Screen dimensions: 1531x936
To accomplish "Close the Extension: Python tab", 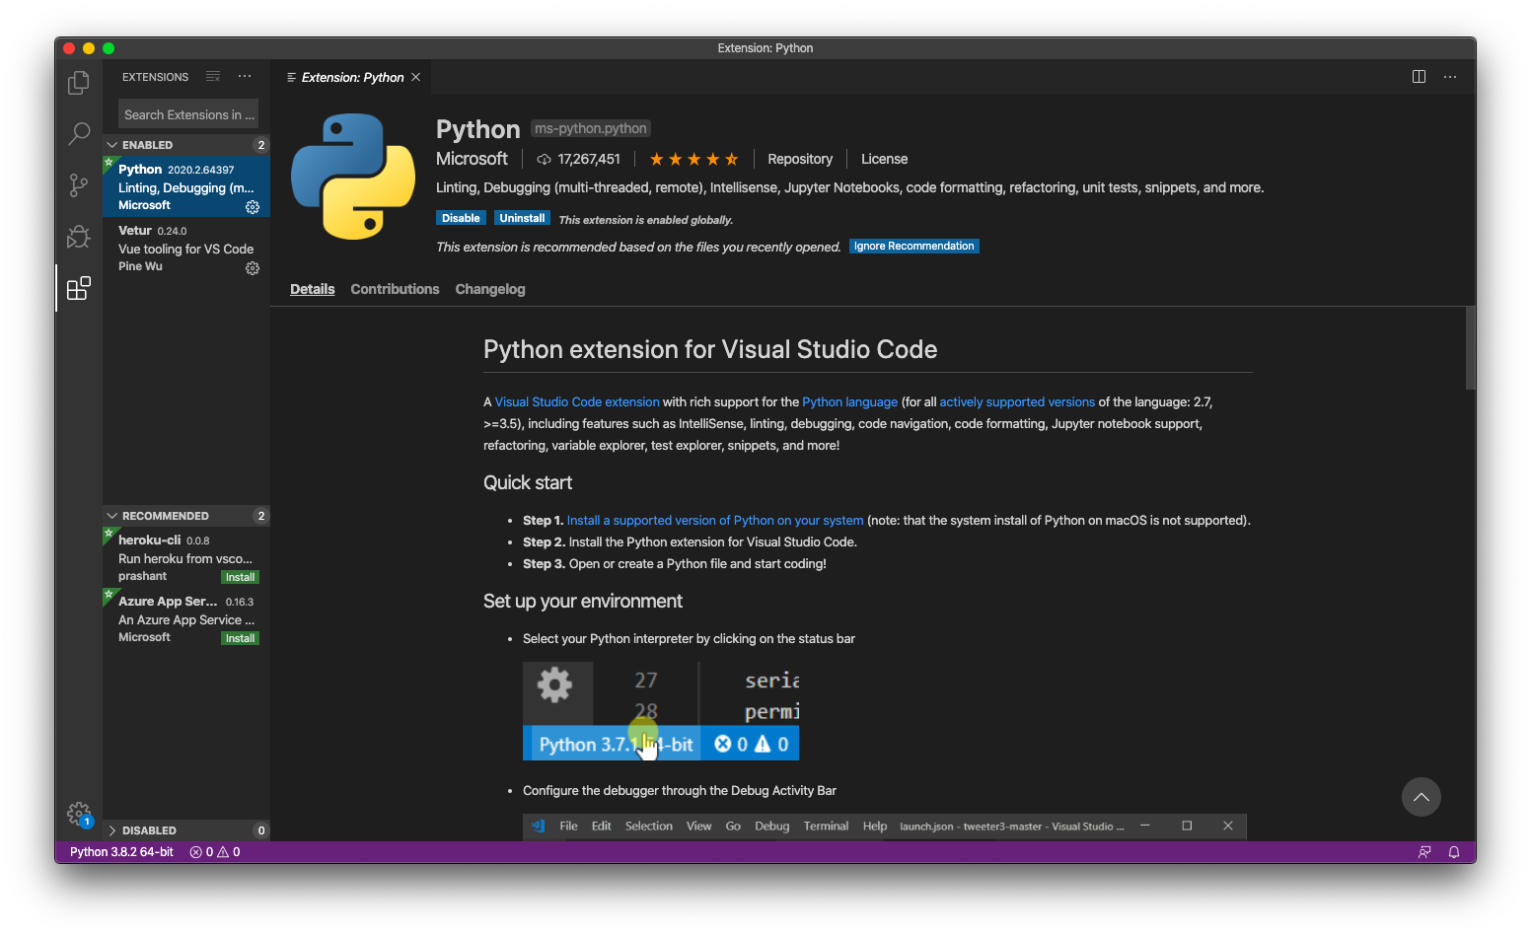I will point(415,77).
